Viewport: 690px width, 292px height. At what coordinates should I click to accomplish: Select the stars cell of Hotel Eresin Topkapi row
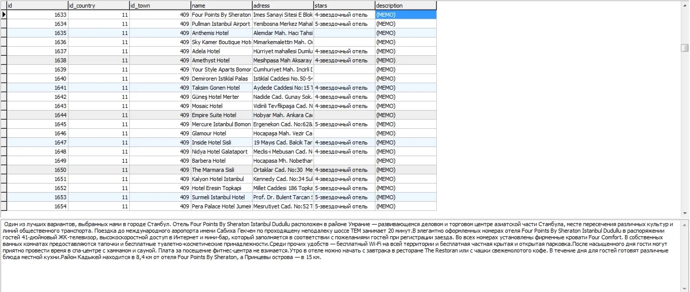tap(344, 188)
